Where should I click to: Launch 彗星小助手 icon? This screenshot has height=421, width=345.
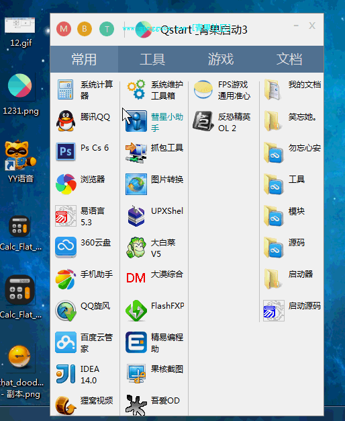[136, 121]
